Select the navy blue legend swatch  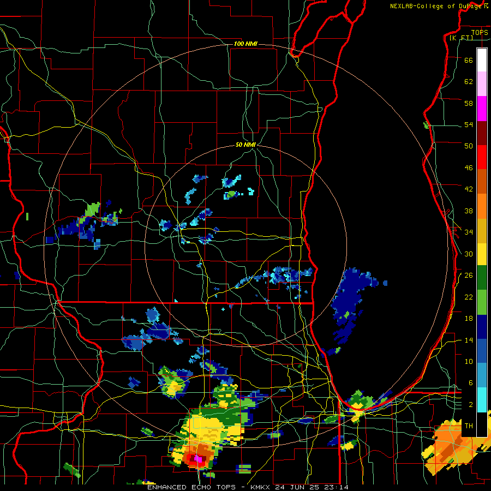482,327
